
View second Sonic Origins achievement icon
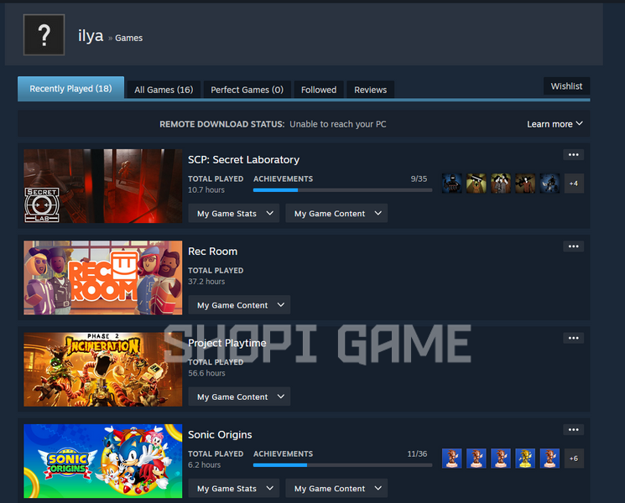pyautogui.click(x=477, y=458)
